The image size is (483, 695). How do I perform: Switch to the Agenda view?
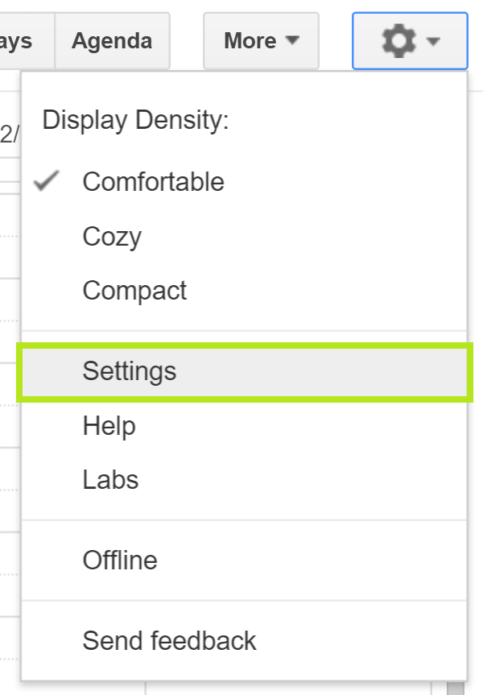(x=112, y=41)
